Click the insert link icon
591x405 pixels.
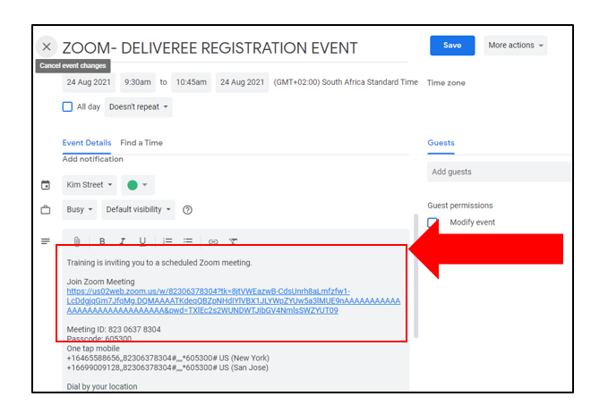tap(213, 241)
